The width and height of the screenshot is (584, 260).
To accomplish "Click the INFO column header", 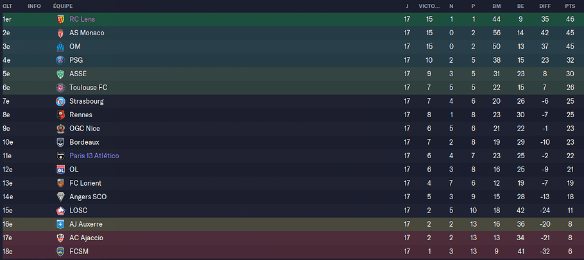I will [34, 6].
